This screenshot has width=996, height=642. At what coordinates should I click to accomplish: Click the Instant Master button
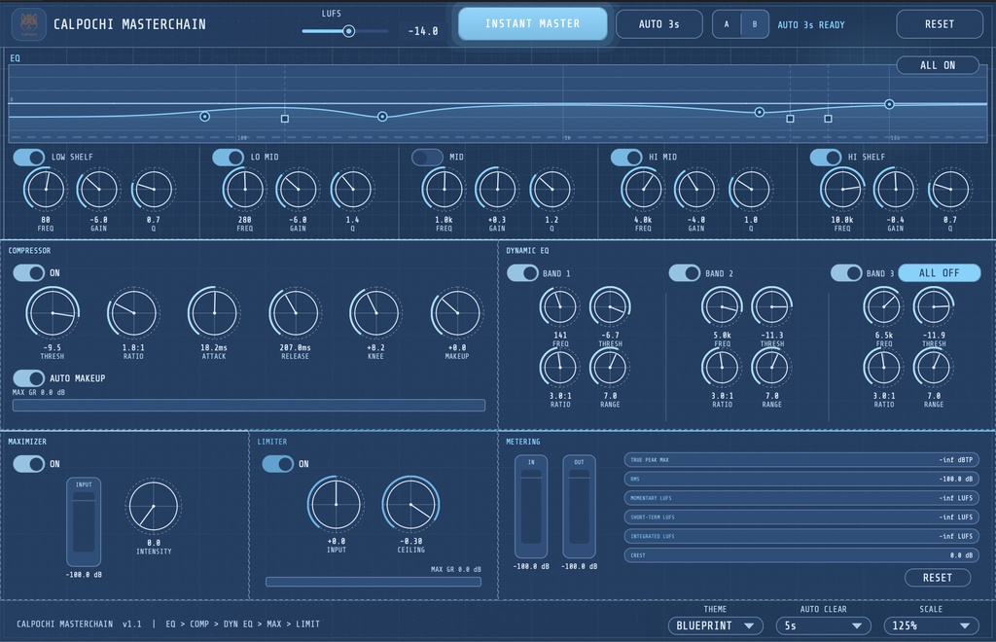(532, 24)
